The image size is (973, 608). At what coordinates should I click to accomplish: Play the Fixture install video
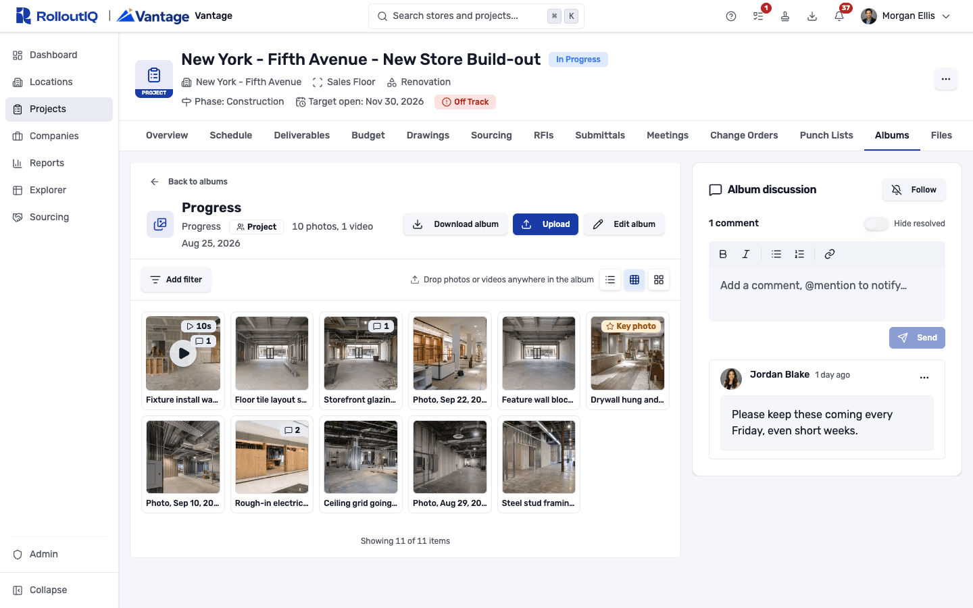click(x=183, y=353)
